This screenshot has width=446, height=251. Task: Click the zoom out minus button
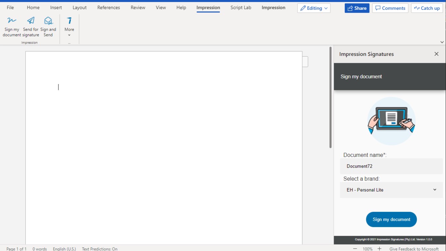point(355,249)
